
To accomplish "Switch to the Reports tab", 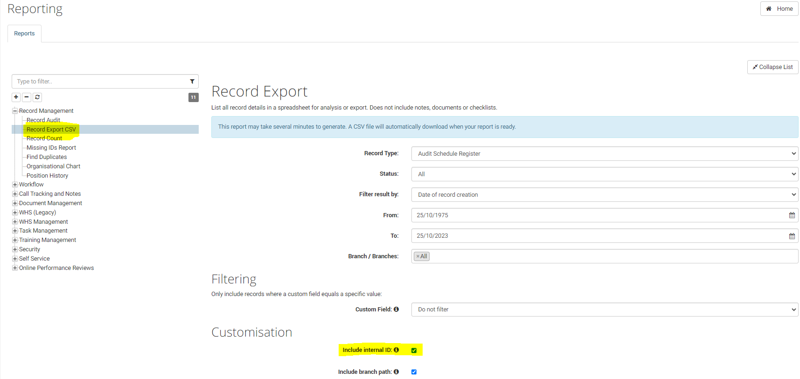I will (x=24, y=34).
